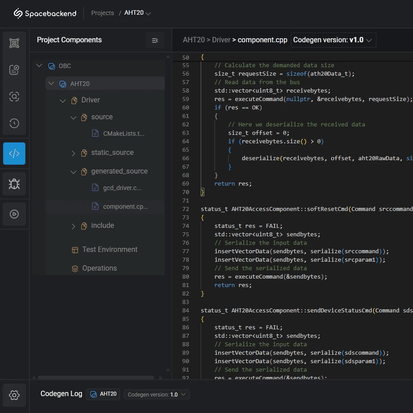Screen dimensions: 413x413
Task: Open the AHT20 project dropdown
Action: point(138,13)
